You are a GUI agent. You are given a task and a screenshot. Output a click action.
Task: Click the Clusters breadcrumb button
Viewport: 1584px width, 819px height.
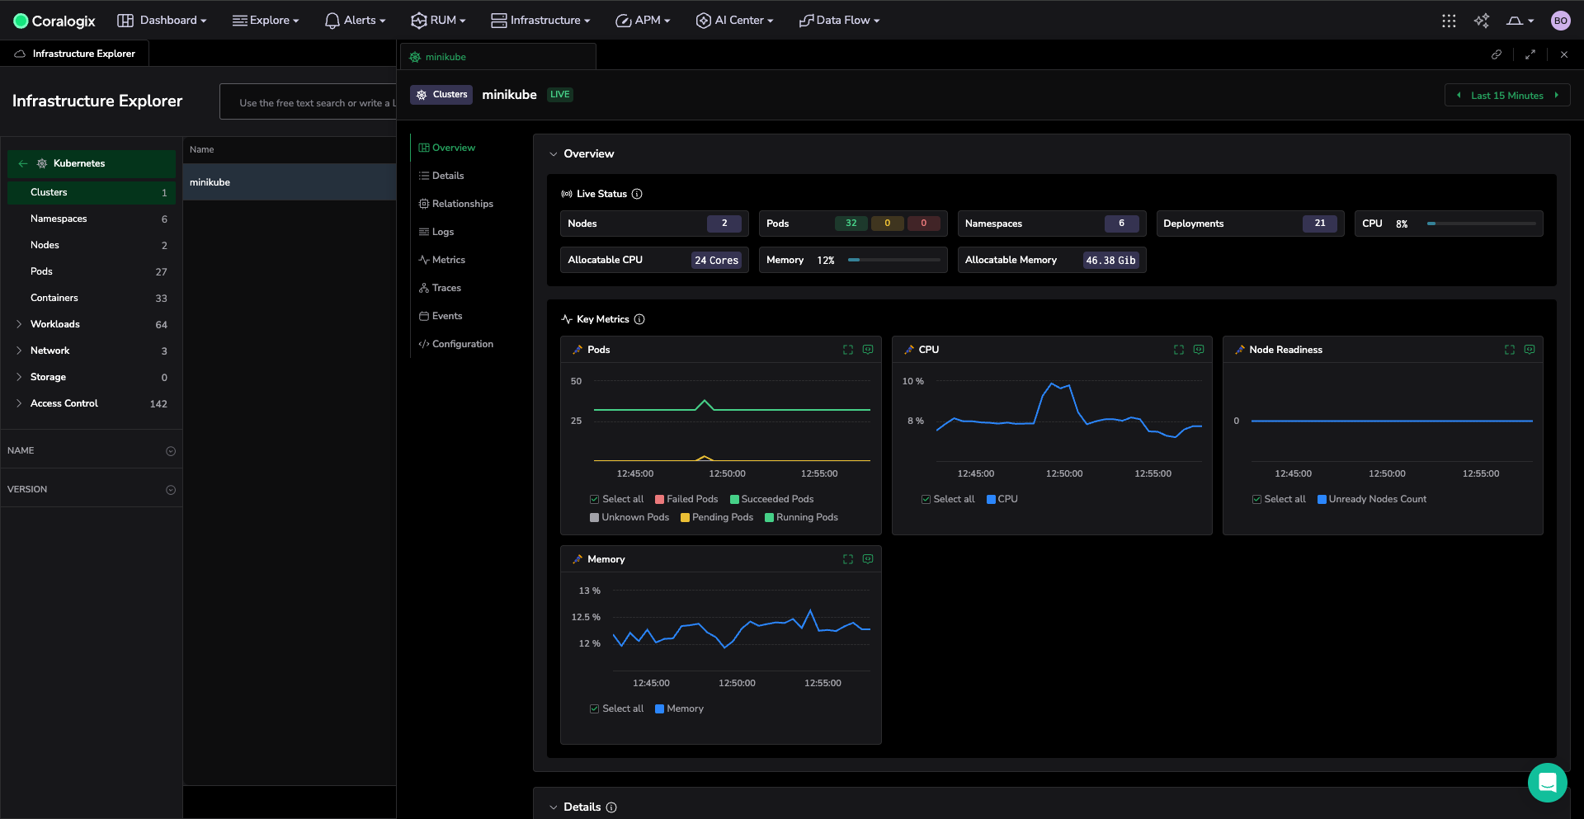[441, 95]
